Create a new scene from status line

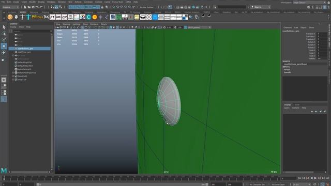tap(25, 7)
